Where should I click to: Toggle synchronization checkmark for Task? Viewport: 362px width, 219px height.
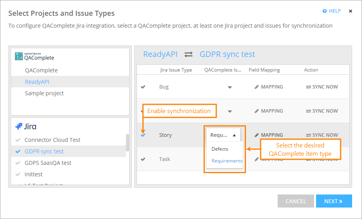(143, 159)
